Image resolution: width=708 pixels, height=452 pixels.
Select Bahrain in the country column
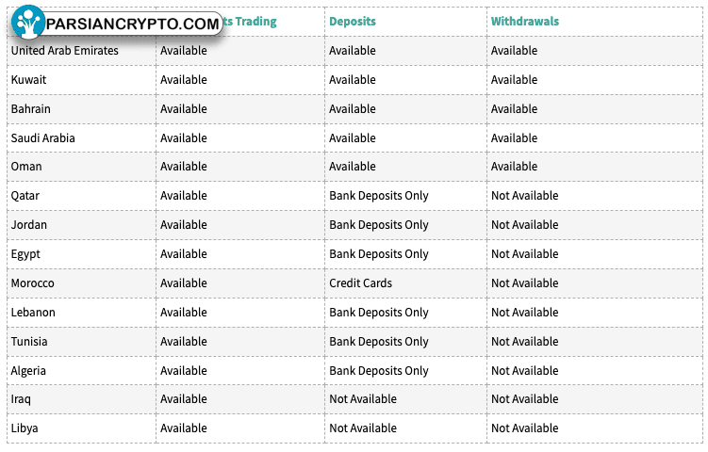point(31,108)
